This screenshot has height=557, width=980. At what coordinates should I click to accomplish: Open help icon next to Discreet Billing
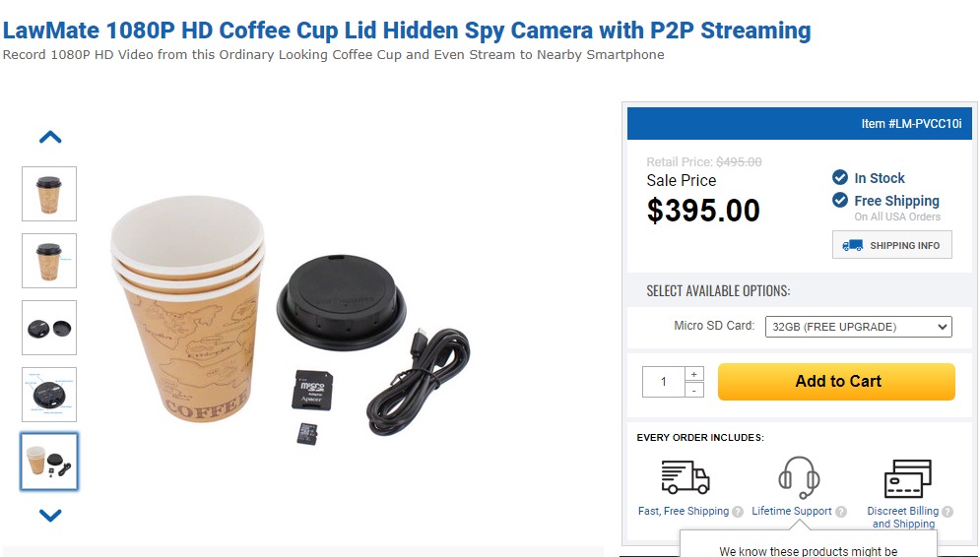pyautogui.click(x=947, y=512)
